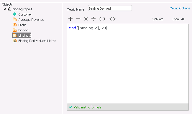Select the binding metric item

pyautogui.click(x=23, y=30)
